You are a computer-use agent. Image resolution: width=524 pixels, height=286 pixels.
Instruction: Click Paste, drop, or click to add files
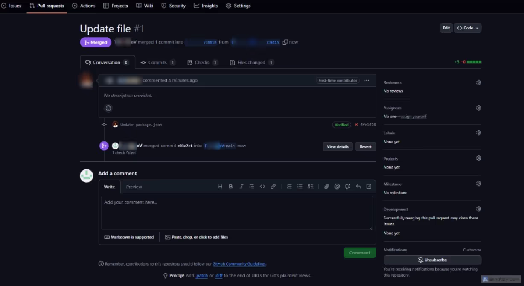point(197,237)
